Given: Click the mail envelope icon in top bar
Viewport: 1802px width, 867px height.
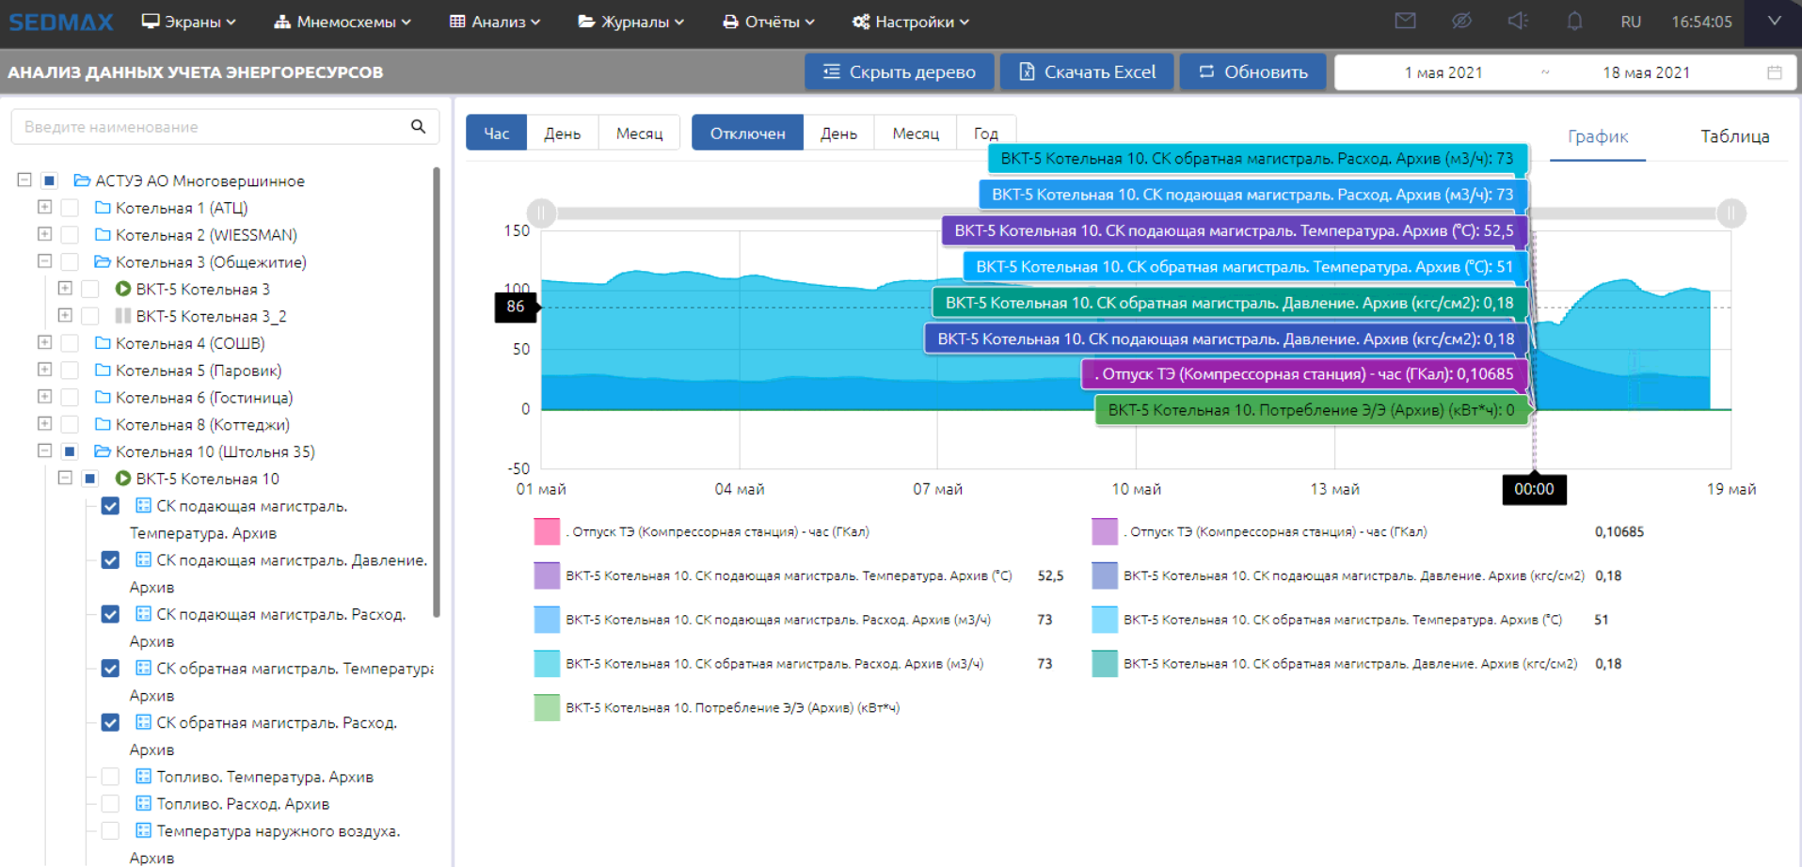Looking at the screenshot, I should coord(1405,21).
